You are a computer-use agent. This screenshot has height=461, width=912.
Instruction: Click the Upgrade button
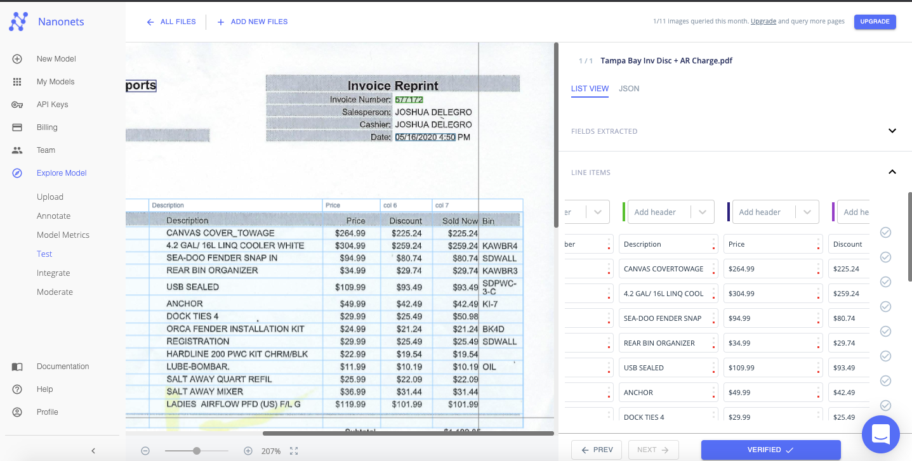tap(875, 22)
